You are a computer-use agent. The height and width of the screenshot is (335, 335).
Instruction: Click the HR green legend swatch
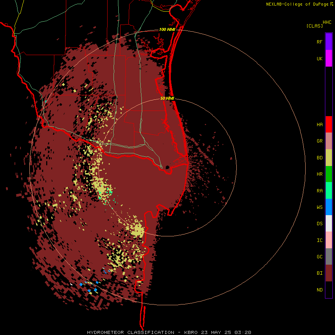tap(329, 174)
